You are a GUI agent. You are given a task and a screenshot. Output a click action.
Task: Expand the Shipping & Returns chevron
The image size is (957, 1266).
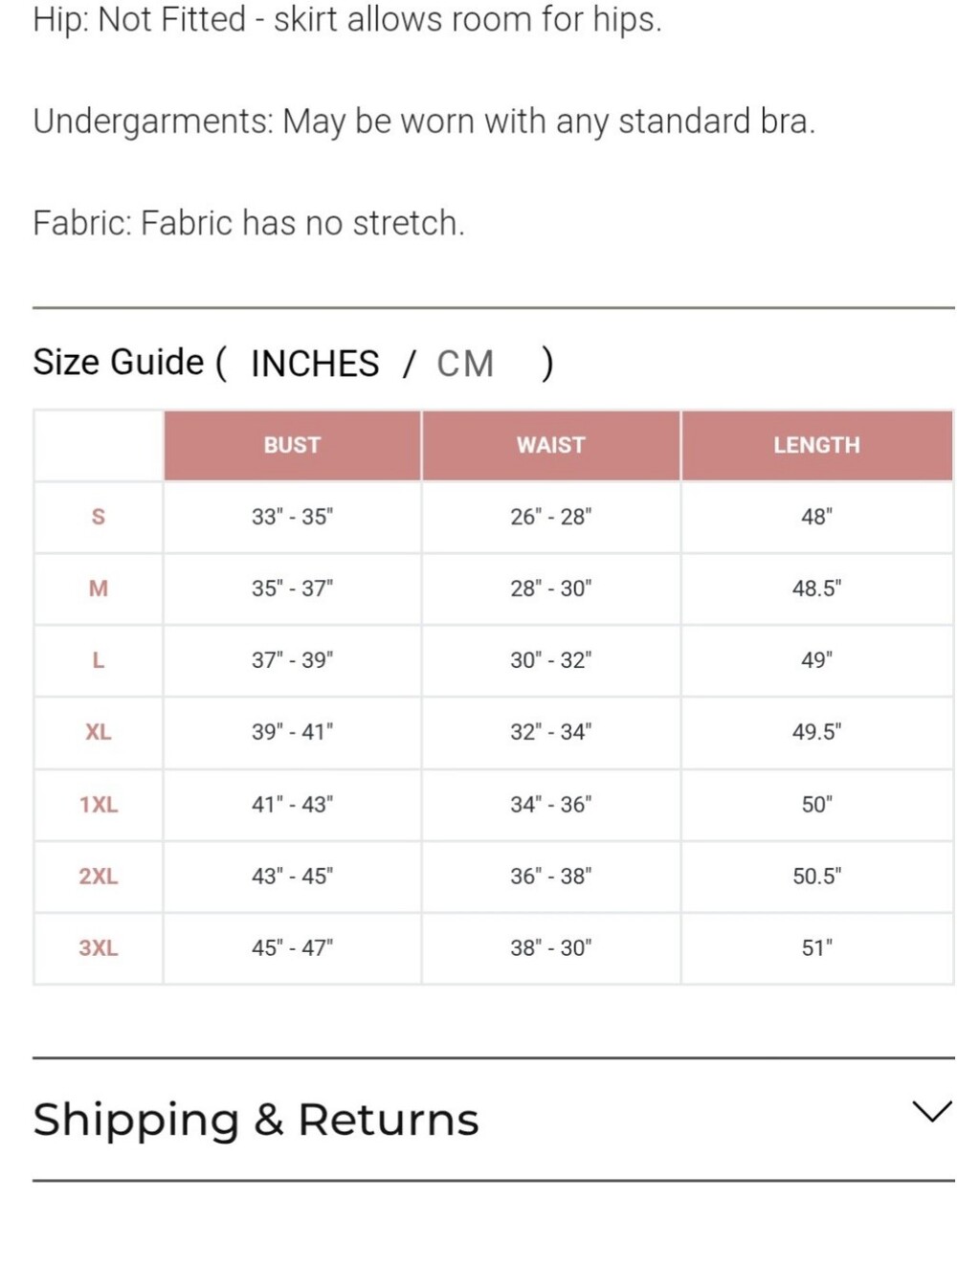[931, 1111]
